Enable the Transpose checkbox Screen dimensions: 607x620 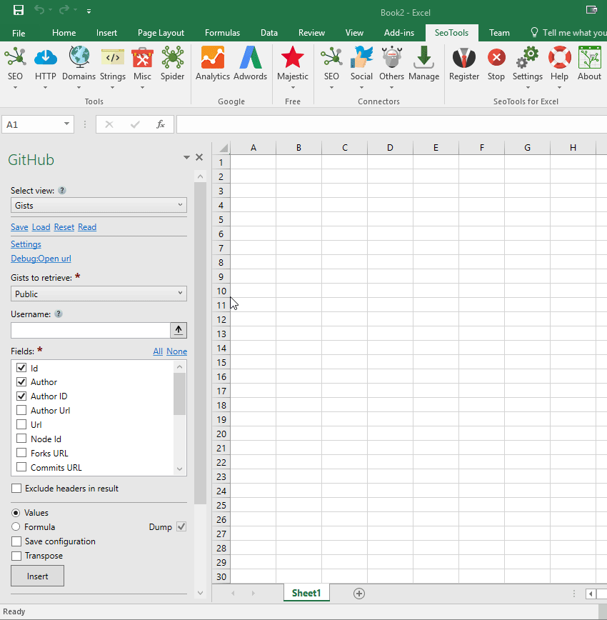16,556
